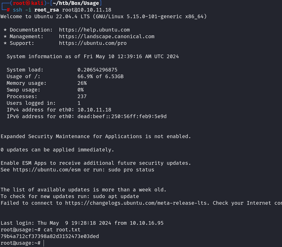The image size is (282, 247).
Task: Open the landscape.canonical.com management link
Action: point(107,36)
